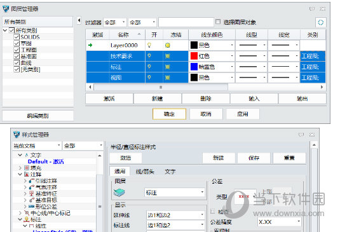This screenshot has height=232, width=340.
Task: Toggle the SOLIDS category checkbox
Action: coord(17,37)
